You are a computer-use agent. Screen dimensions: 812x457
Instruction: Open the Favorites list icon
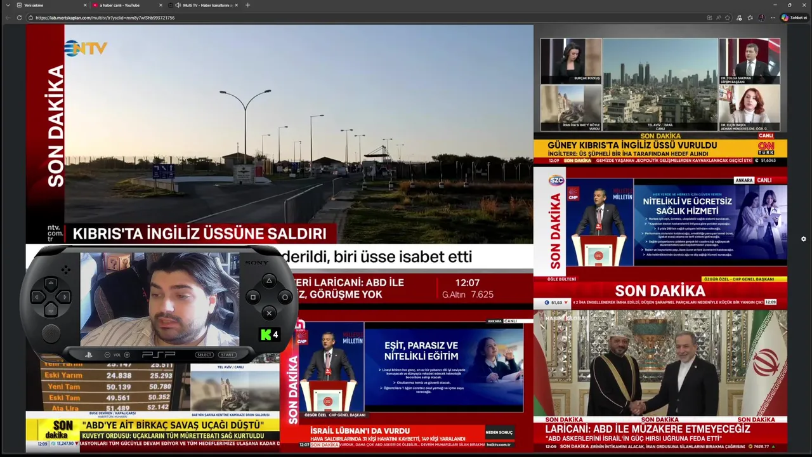pyautogui.click(x=750, y=18)
